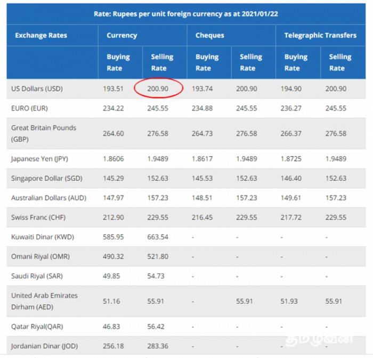The height and width of the screenshot is (358, 373).
Task: Select the US Dollars (USD) row label
Action: (x=37, y=89)
